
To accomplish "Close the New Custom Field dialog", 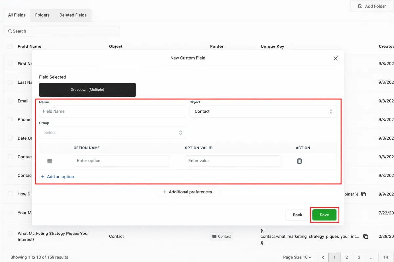I will point(335,58).
